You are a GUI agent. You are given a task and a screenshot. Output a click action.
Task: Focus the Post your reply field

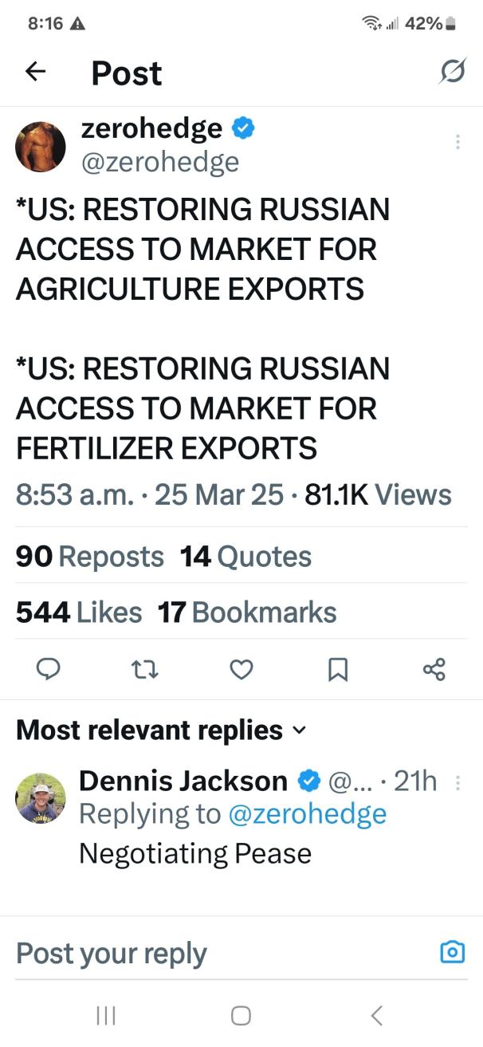pyautogui.click(x=199, y=953)
